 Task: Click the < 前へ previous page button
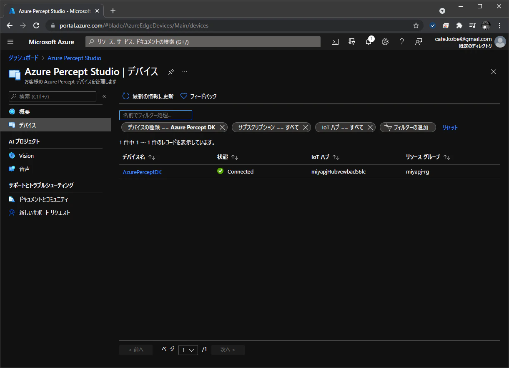pos(136,350)
